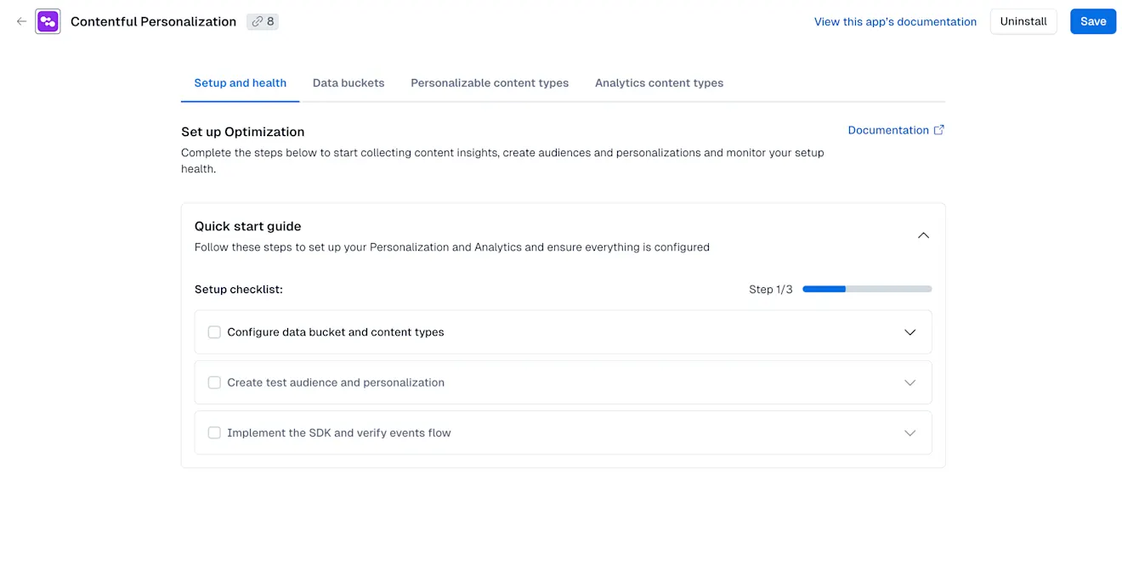Check Implement the SDK checkbox
This screenshot has width=1122, height=582.
(x=214, y=432)
